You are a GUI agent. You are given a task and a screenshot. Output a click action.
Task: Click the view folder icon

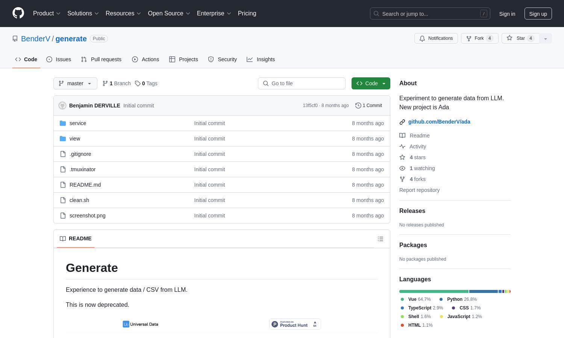[x=63, y=139]
